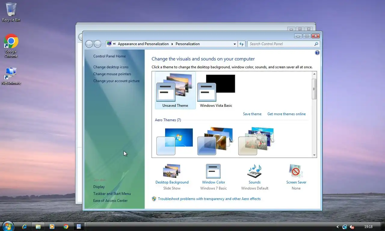The image size is (385, 231).
Task: Click the Screen Saver text link
Action: (x=296, y=182)
